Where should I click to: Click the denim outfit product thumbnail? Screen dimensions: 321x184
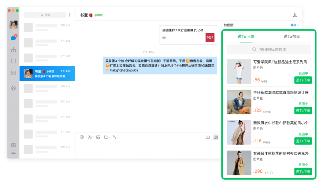coord(239,102)
